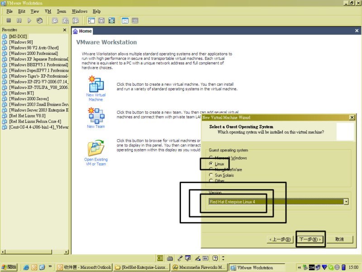
Task: Click the Take Snapshot toolbar icon
Action: (55, 20)
